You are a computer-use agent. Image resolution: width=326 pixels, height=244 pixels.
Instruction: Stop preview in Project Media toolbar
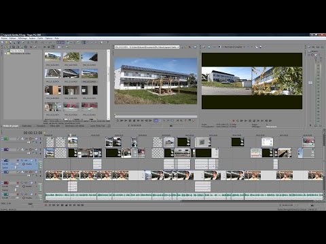[49, 47]
